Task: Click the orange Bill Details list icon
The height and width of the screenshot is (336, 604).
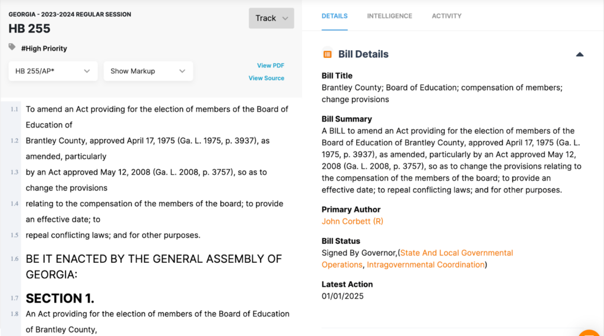Action: pos(327,54)
